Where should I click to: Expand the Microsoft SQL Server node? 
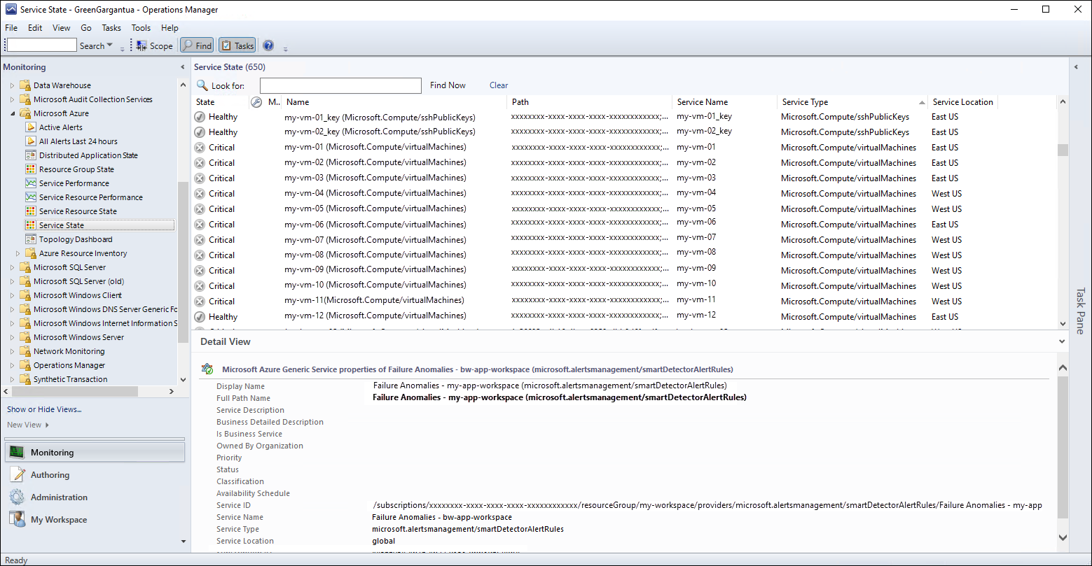pos(12,267)
